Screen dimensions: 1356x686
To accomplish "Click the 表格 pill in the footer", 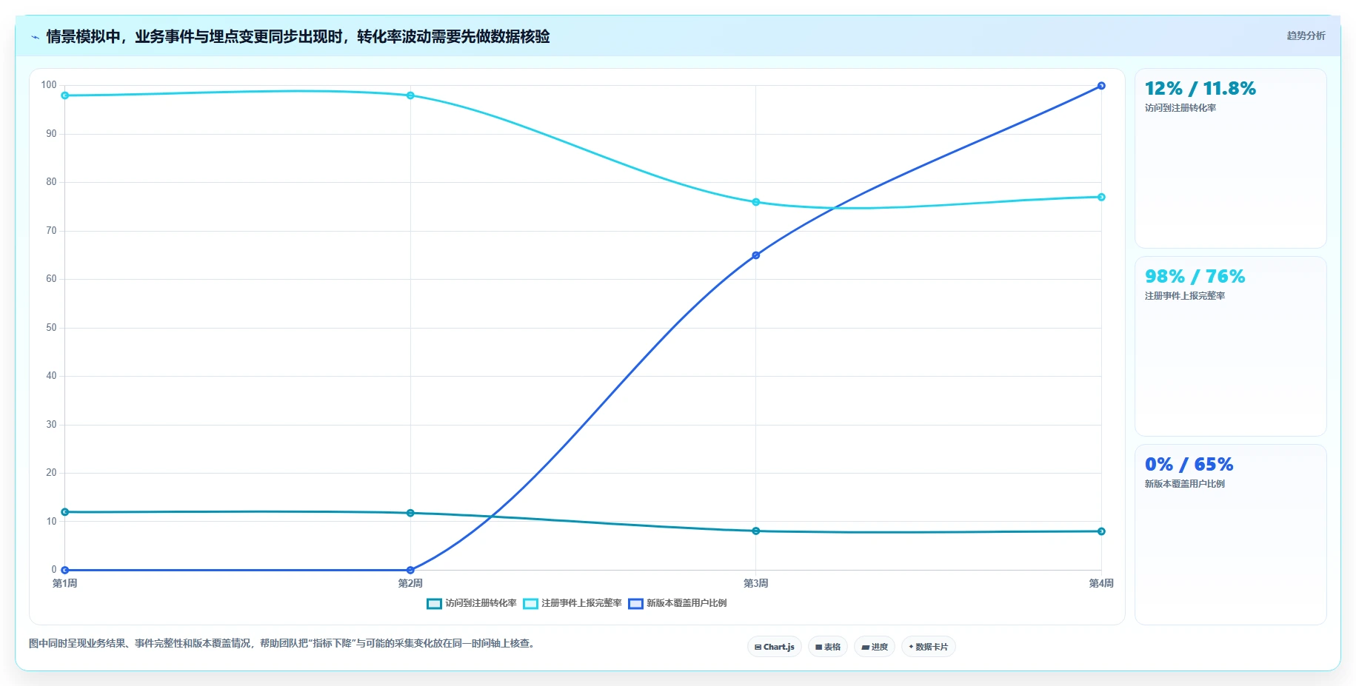I will coord(828,647).
